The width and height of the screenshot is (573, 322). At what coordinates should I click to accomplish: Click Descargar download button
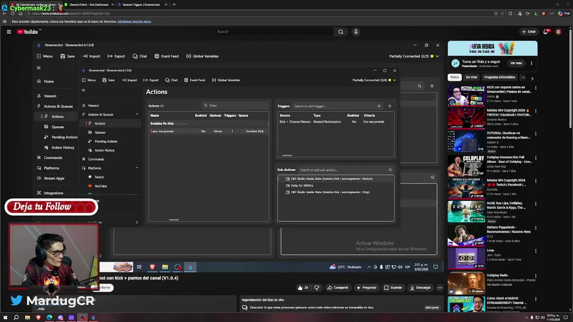[x=420, y=288]
